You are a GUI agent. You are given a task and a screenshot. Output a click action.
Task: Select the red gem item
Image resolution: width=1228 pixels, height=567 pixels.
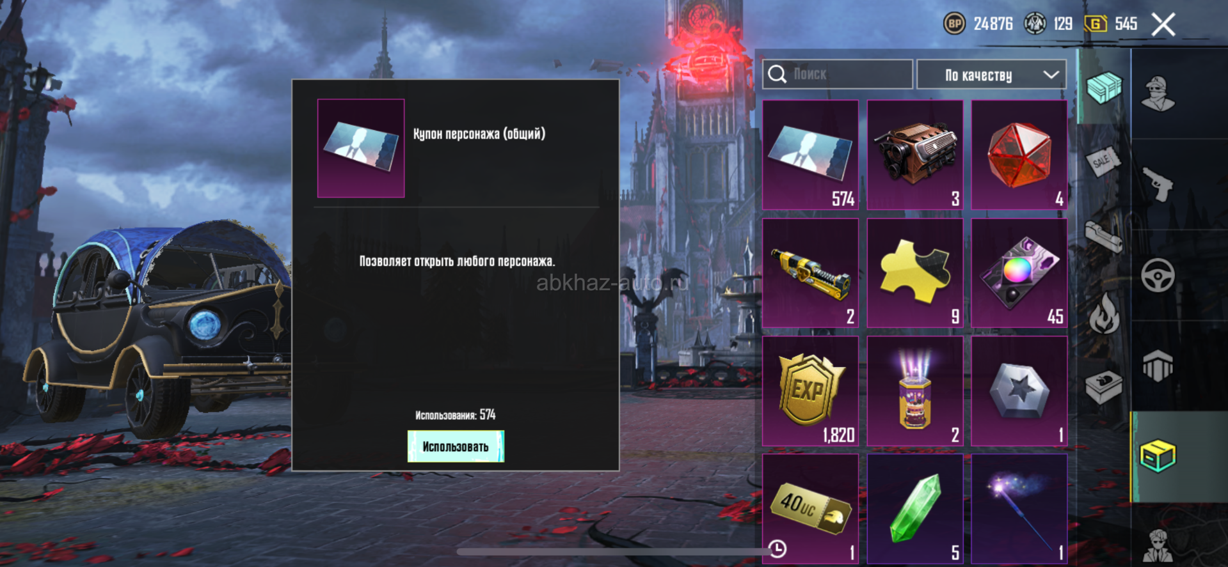(x=1019, y=155)
